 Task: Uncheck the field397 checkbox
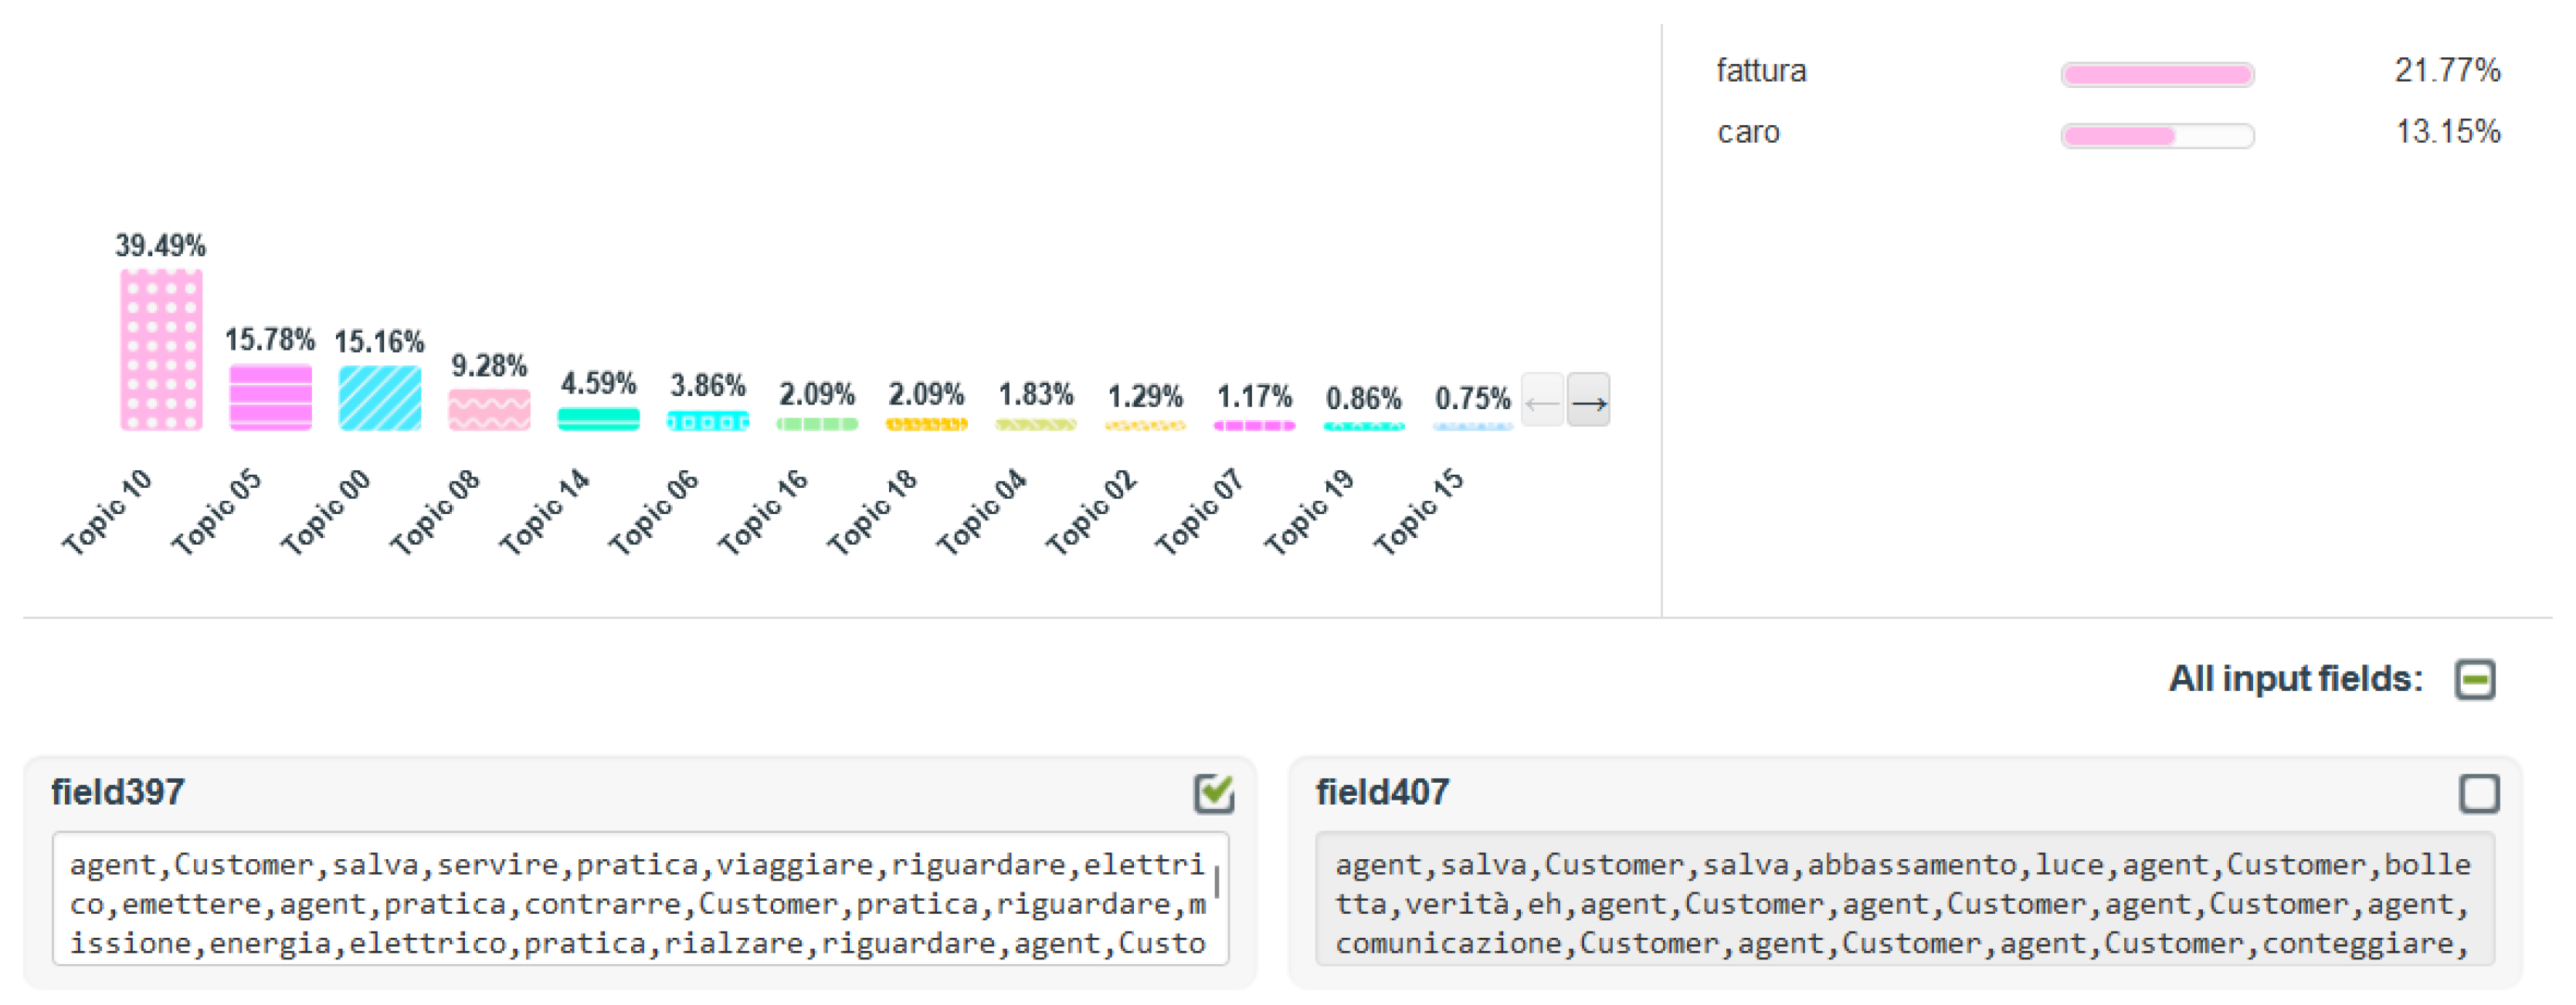pyautogui.click(x=1214, y=794)
